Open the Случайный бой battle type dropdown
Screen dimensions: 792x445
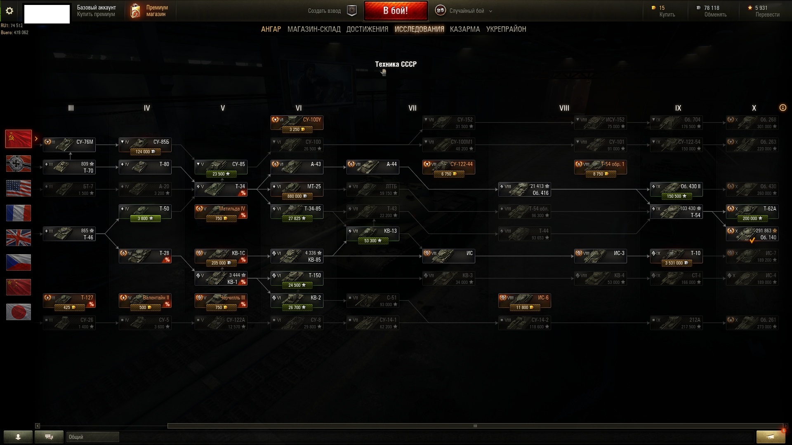[464, 11]
